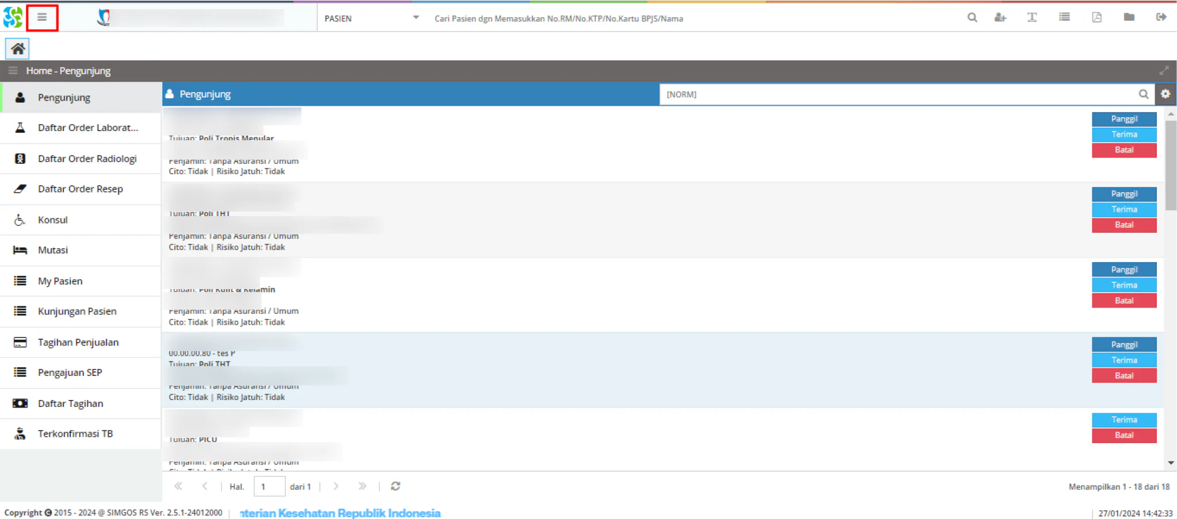This screenshot has width=1177, height=519.
Task: Open the folder icon in top toolbar
Action: pyautogui.click(x=1129, y=17)
